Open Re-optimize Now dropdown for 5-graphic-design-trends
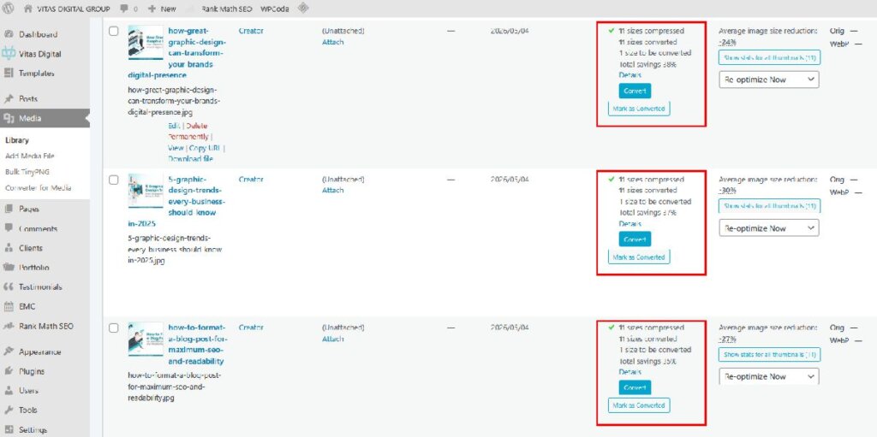 point(769,228)
